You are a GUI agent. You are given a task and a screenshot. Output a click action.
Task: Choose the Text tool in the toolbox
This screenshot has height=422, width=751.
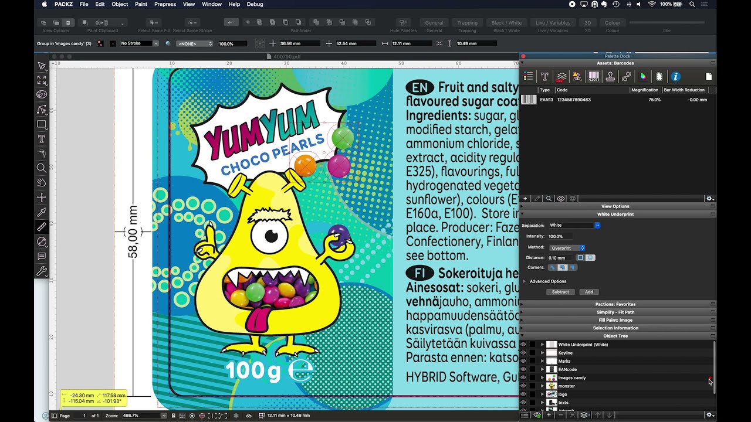tap(42, 139)
